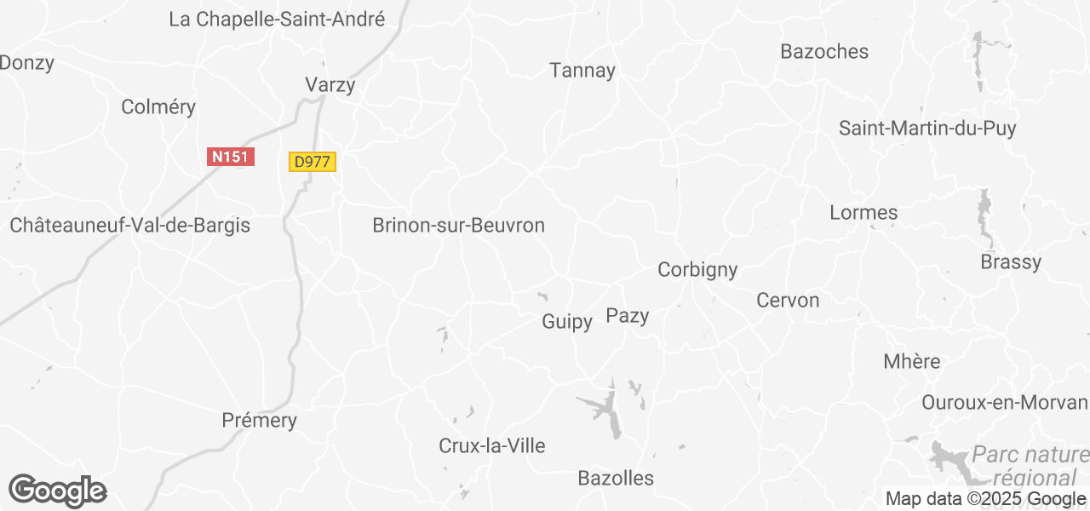1090x511 pixels.
Task: Click the D977 road shield icon
Action: coord(313,162)
